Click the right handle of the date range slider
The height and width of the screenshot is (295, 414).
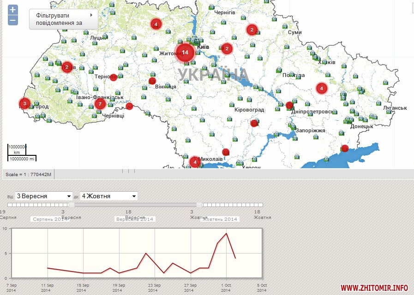(199, 205)
